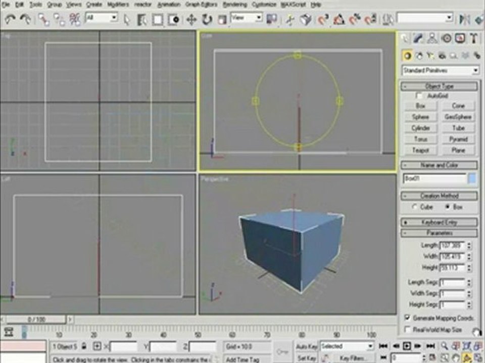Image resolution: width=485 pixels, height=363 pixels.
Task: Open the Hierarchy command panel tab
Action: (432, 39)
